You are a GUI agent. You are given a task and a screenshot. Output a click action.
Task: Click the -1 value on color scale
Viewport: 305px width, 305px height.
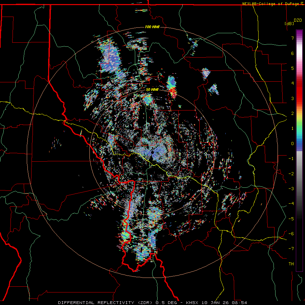point(291,159)
